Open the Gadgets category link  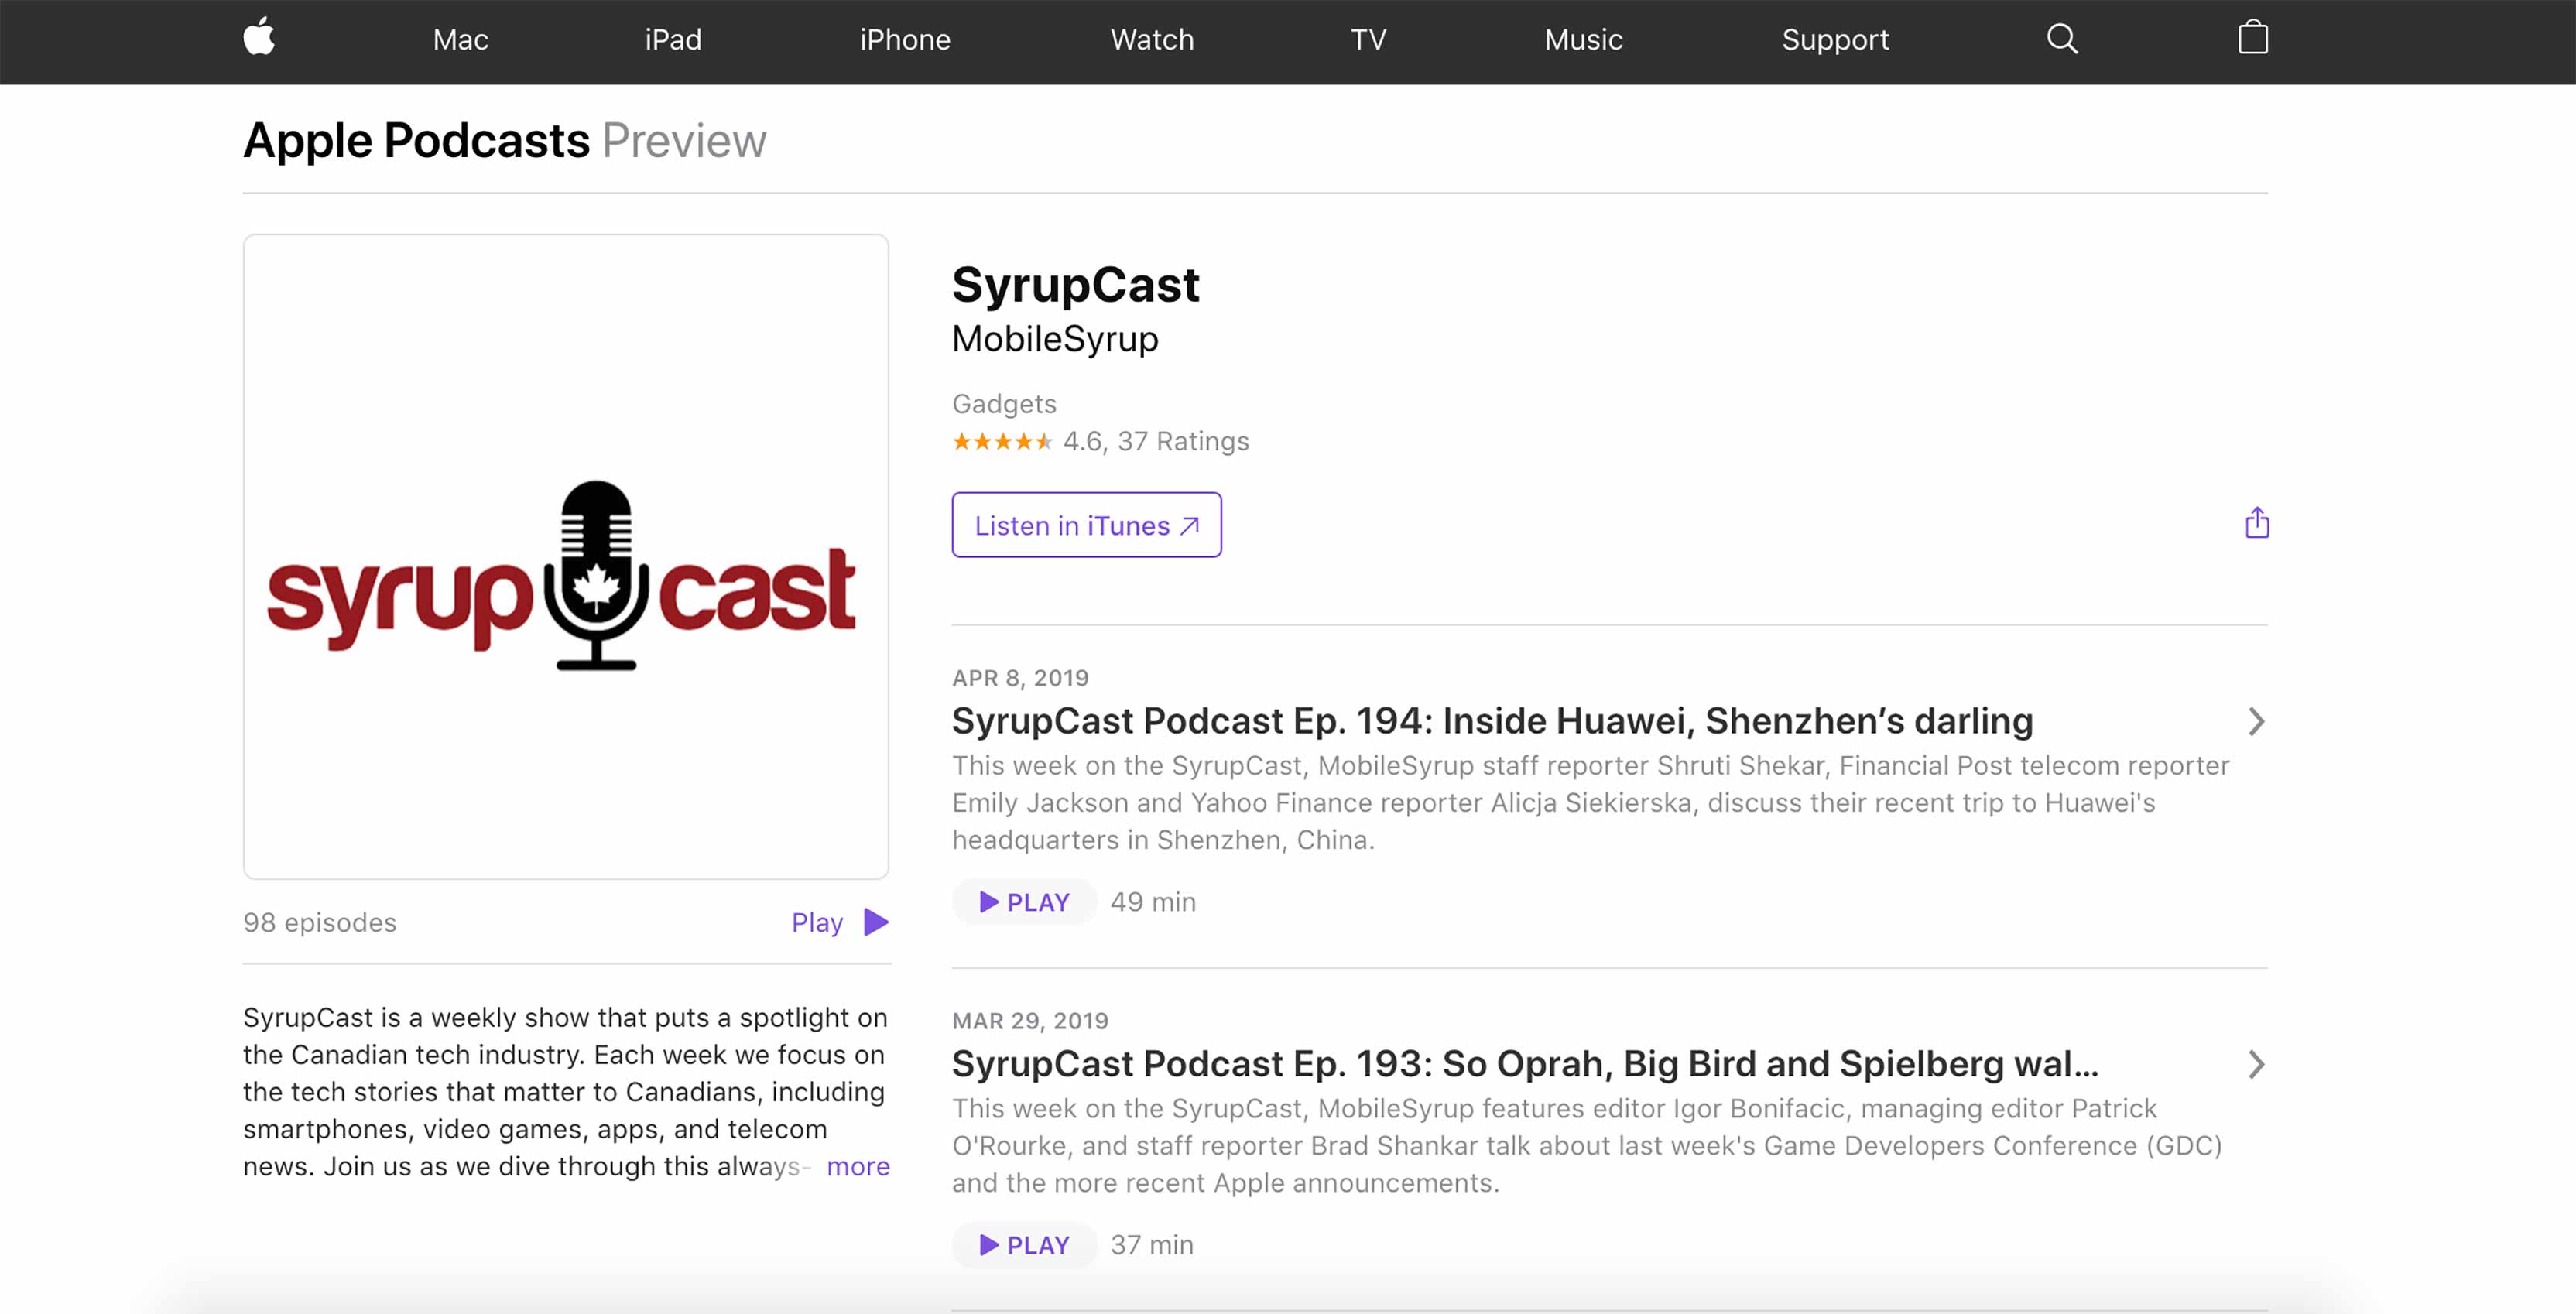pos(1003,404)
